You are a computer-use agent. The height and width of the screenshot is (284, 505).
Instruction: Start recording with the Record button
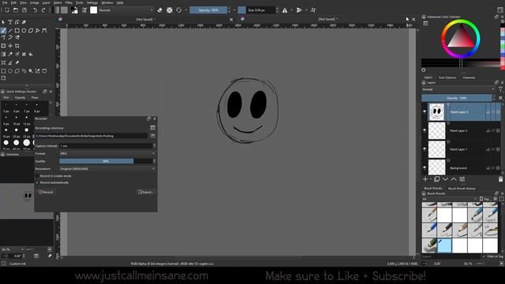click(46, 192)
